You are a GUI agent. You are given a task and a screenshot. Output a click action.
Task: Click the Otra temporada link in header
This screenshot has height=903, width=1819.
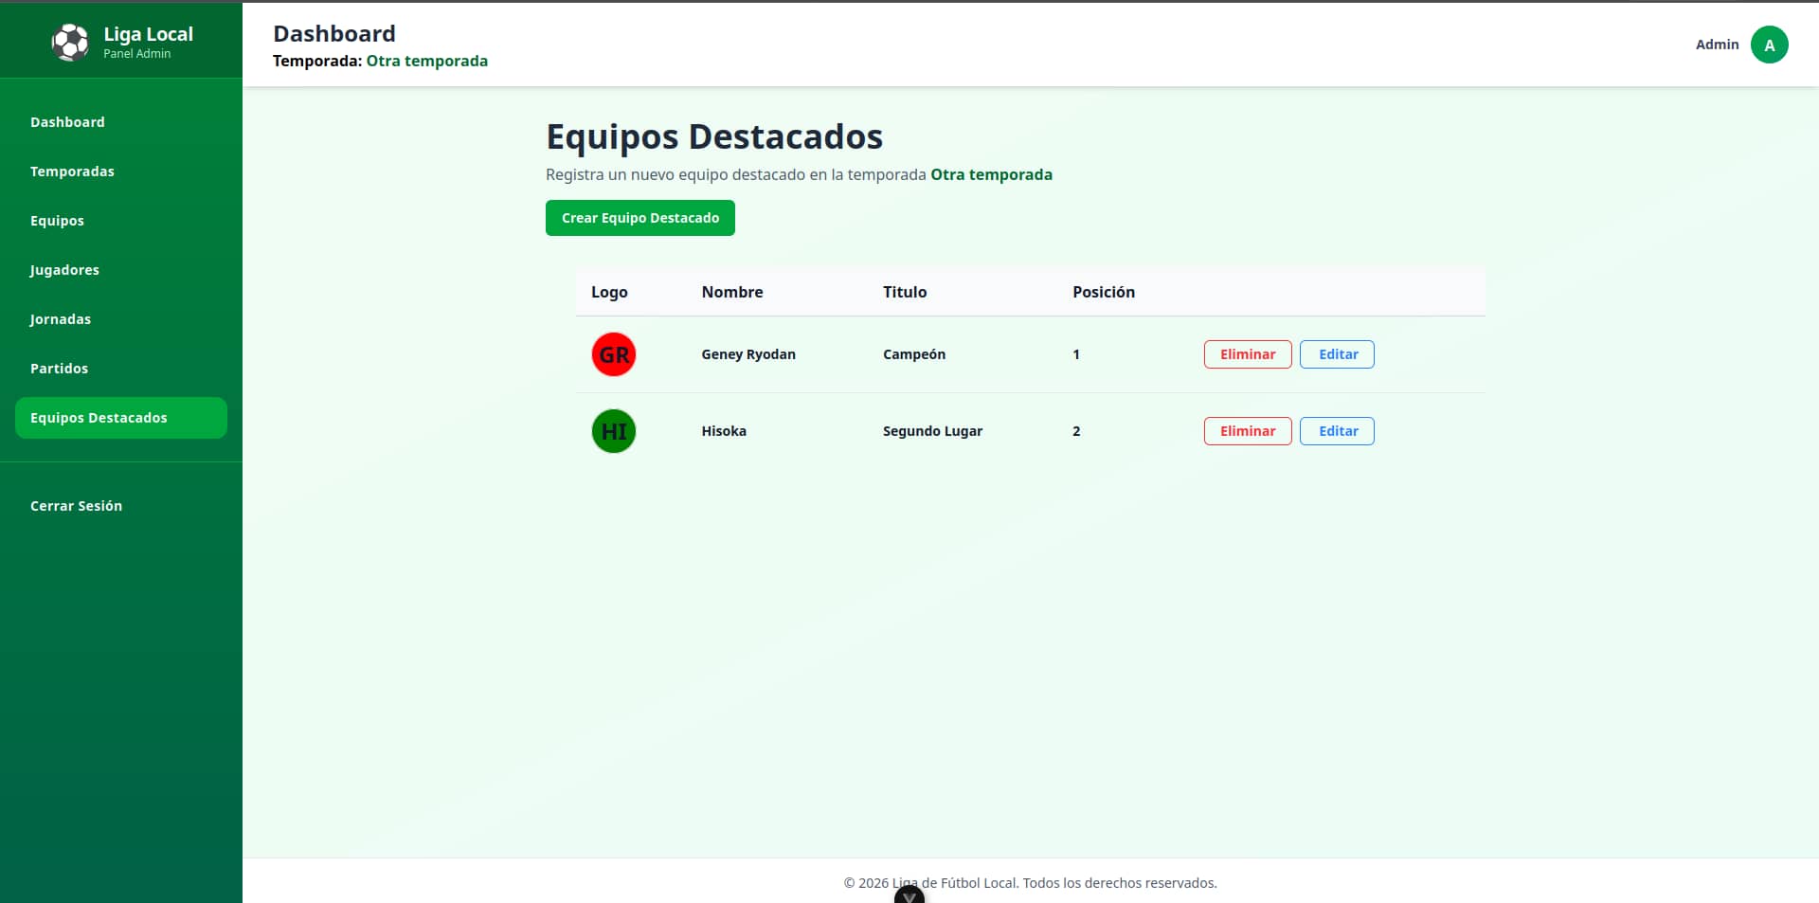click(x=427, y=61)
